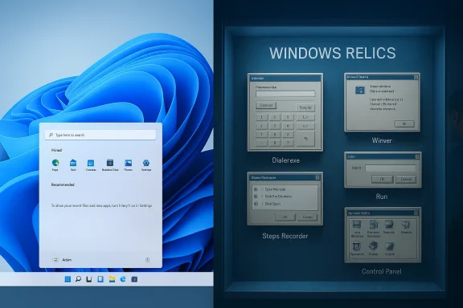
Task: Click the 'Dialerexe' caption
Action: pyautogui.click(x=285, y=160)
